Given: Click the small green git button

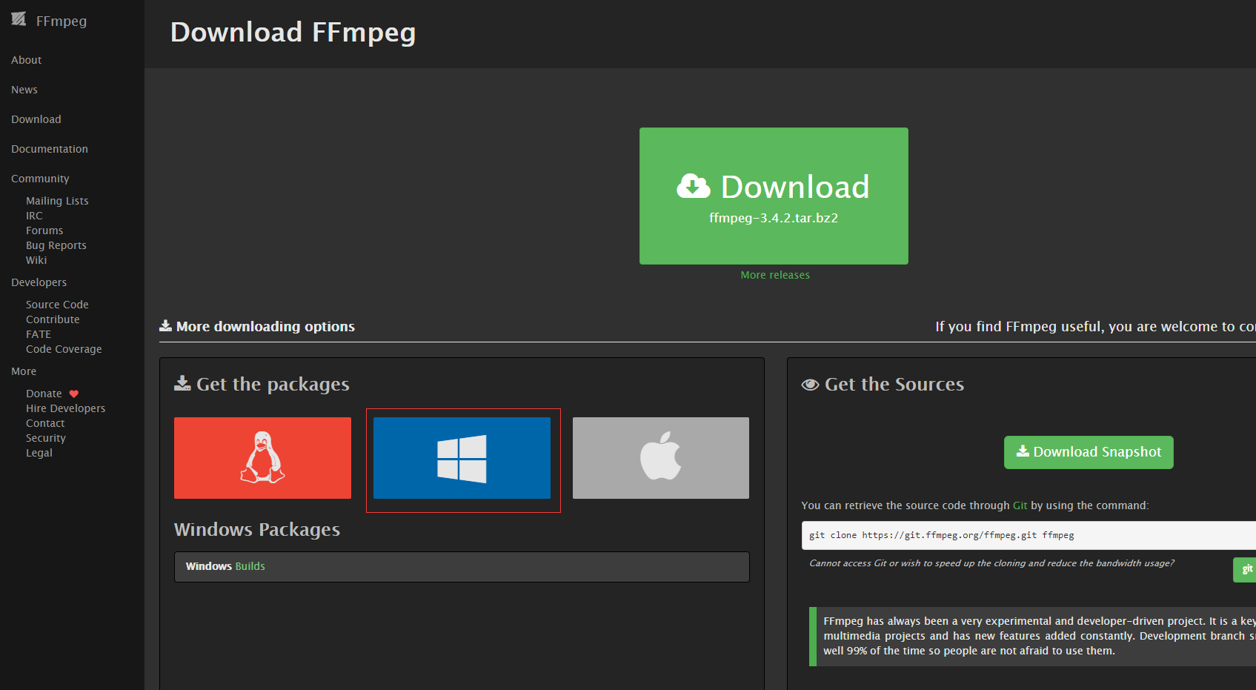Looking at the screenshot, I should click(1245, 569).
